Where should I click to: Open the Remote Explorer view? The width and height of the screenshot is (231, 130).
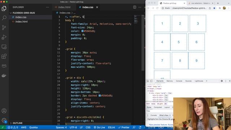[x=4, y=47]
